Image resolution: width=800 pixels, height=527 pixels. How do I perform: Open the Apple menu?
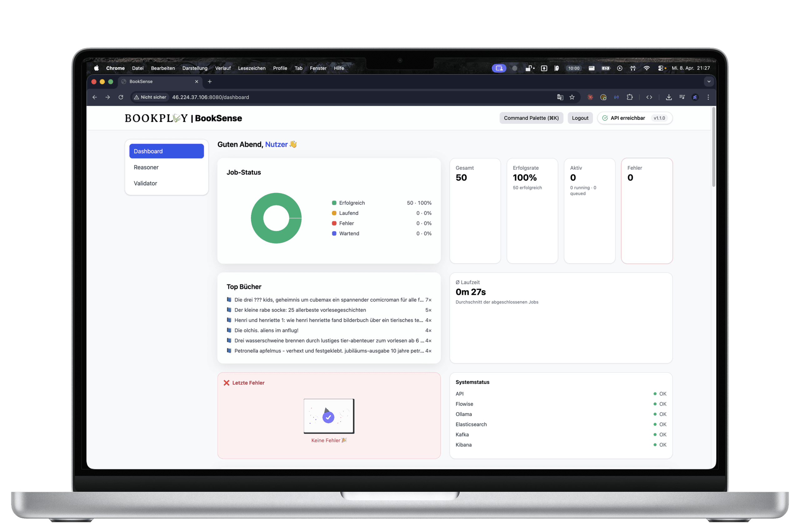point(97,68)
